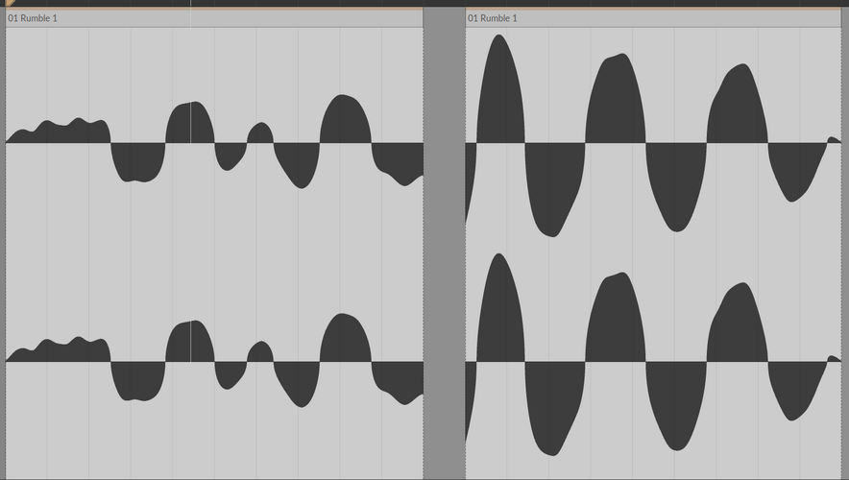
Task: Click the dark timeline ruler strip at top
Action: pyautogui.click(x=424, y=3)
